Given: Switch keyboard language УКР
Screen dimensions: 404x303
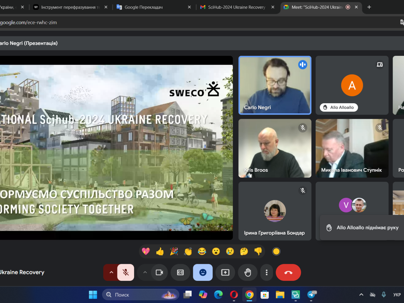Looking at the screenshot, I should coord(397,295).
